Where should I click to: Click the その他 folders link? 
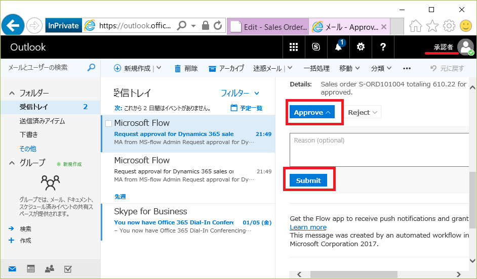28,149
